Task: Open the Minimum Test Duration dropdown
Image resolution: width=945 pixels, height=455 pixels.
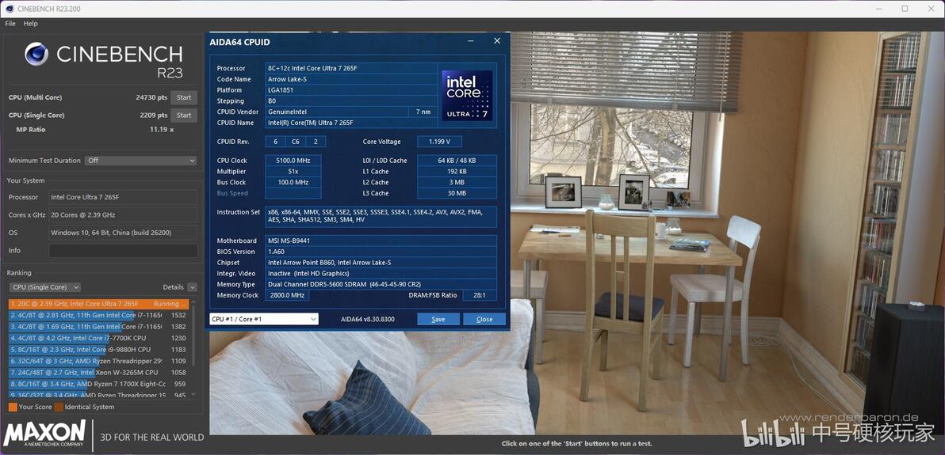Action: click(141, 161)
